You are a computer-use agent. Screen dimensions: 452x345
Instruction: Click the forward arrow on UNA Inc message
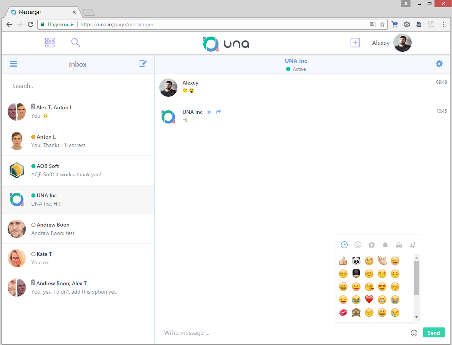point(218,112)
